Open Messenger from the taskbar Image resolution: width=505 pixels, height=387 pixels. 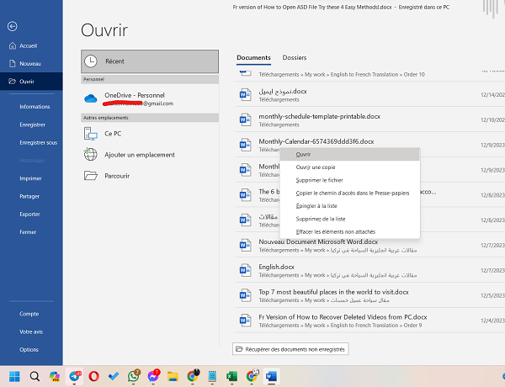153,376
